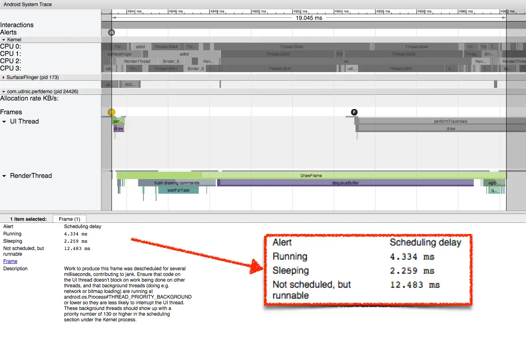The width and height of the screenshot is (526, 344).
Task: Select the small purple draw slice
Action: (x=119, y=128)
